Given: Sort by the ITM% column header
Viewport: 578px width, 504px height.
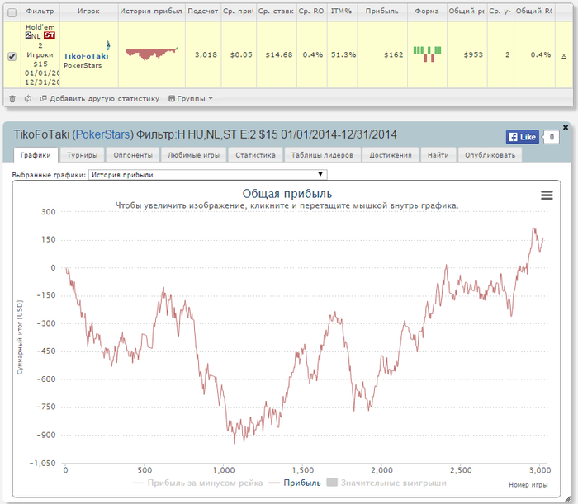Looking at the screenshot, I should coord(341,12).
